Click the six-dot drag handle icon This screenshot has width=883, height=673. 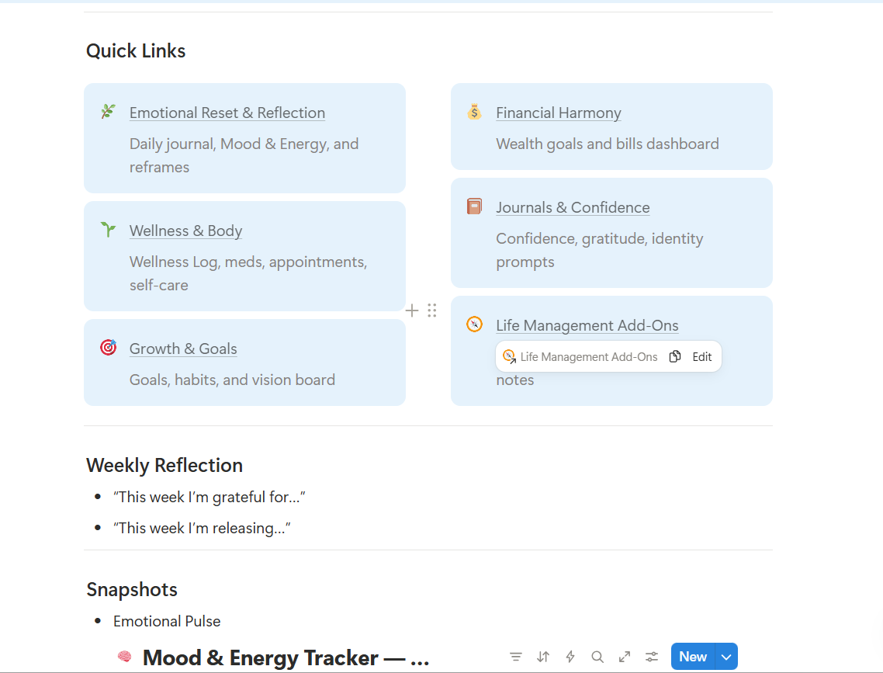[x=432, y=310]
